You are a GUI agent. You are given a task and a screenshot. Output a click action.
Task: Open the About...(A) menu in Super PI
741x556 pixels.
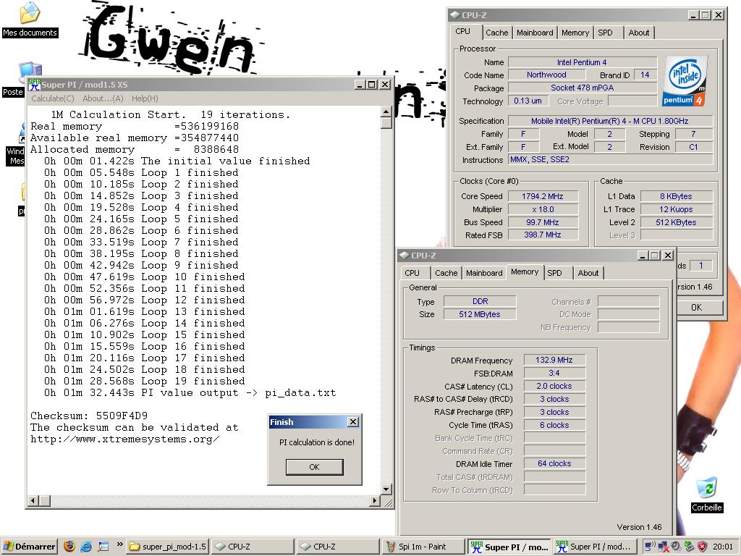pyautogui.click(x=103, y=98)
